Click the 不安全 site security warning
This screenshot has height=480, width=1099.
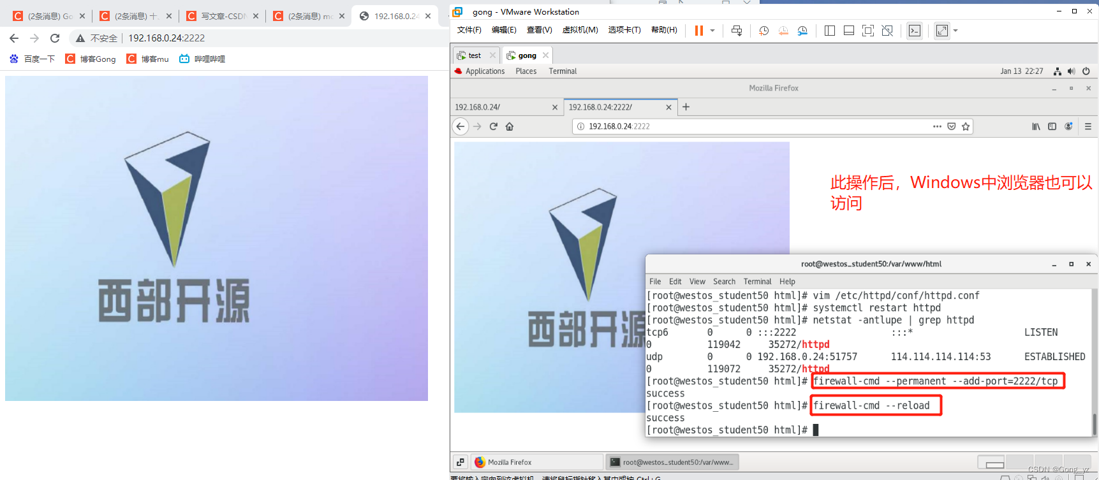pos(97,38)
